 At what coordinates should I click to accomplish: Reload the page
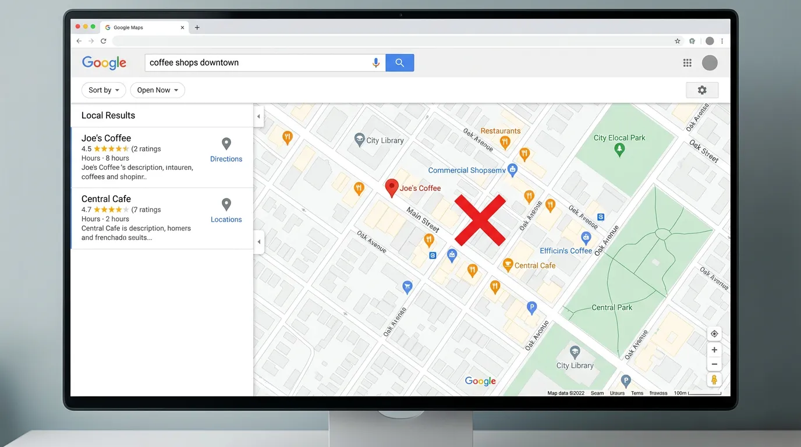104,41
